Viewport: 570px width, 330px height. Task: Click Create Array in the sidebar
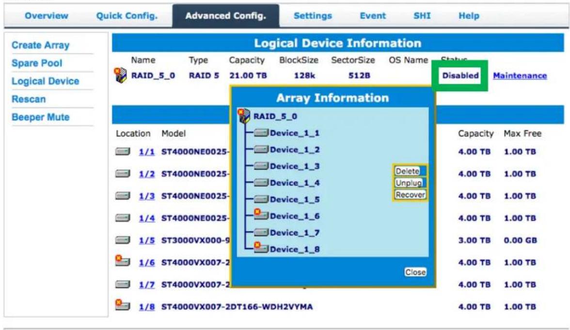(40, 45)
